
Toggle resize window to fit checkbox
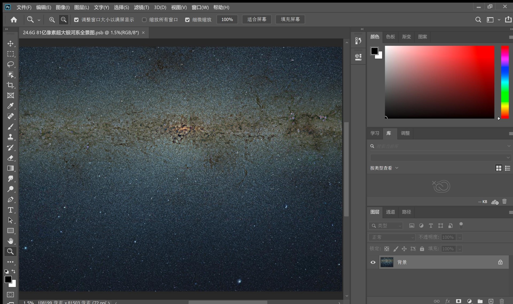pos(76,20)
